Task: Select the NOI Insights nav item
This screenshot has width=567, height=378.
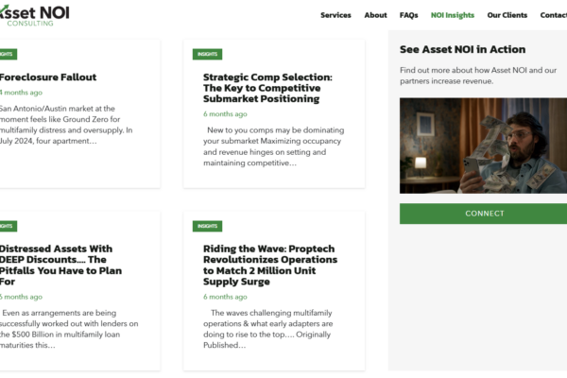Action: tap(453, 15)
